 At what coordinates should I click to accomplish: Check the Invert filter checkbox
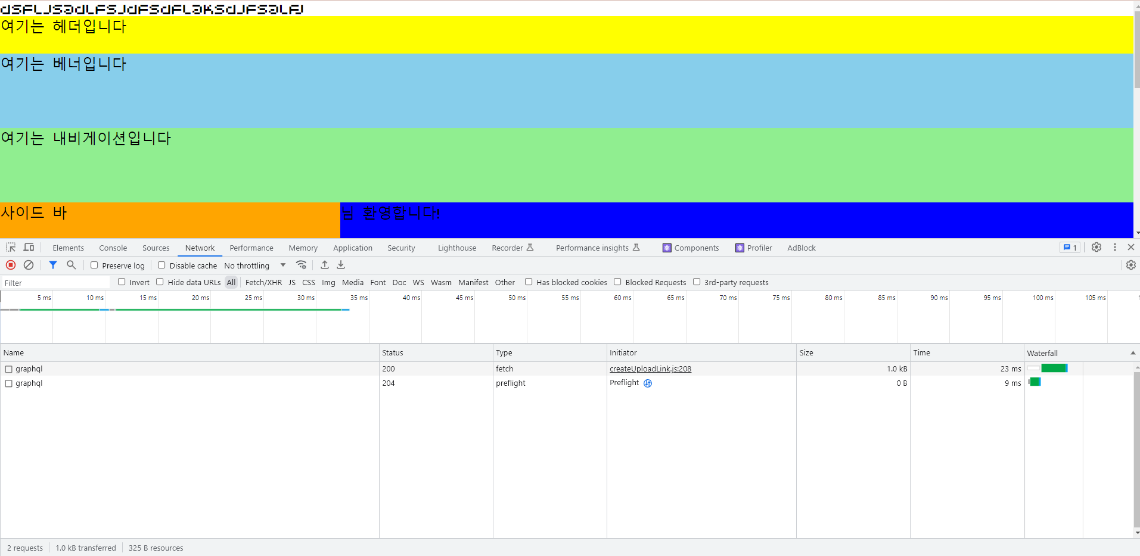[x=122, y=282]
